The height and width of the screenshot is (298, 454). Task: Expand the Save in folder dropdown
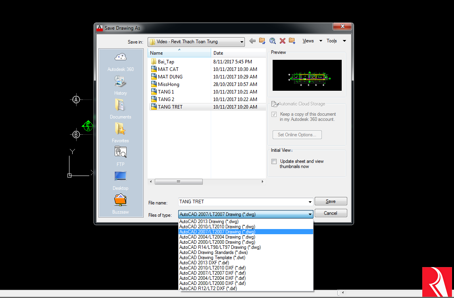point(241,42)
